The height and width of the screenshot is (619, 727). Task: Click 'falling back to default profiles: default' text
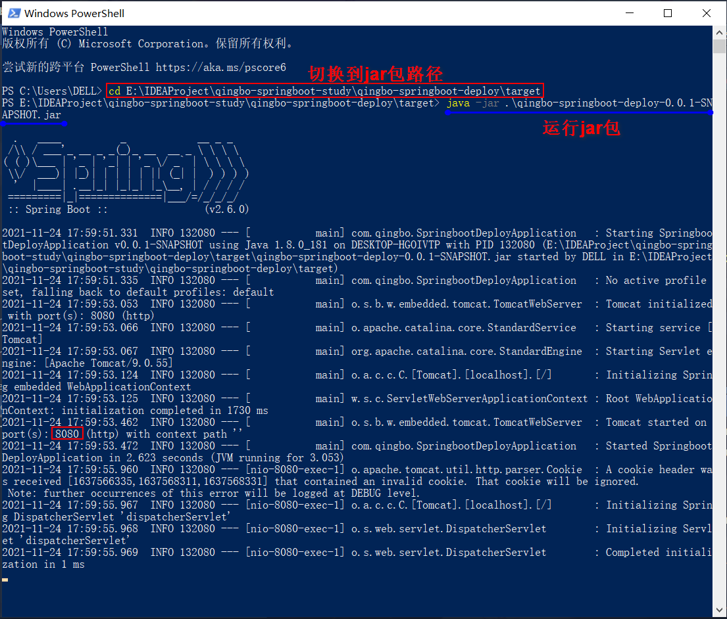(153, 292)
